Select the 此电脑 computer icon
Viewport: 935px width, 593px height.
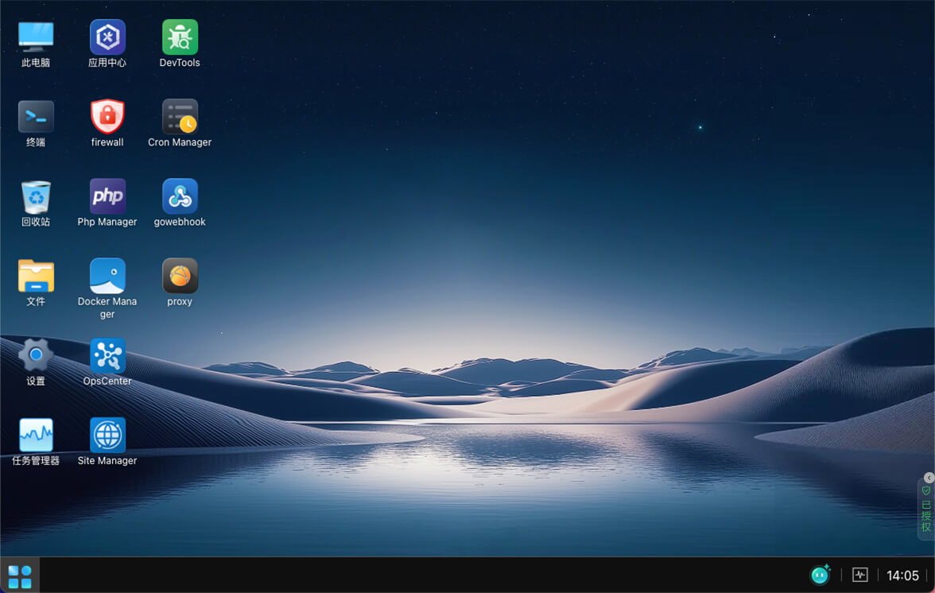point(36,37)
